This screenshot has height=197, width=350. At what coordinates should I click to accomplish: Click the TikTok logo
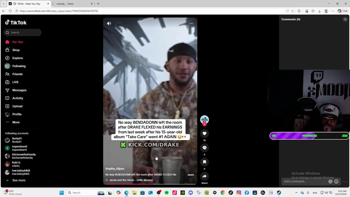pos(16,22)
